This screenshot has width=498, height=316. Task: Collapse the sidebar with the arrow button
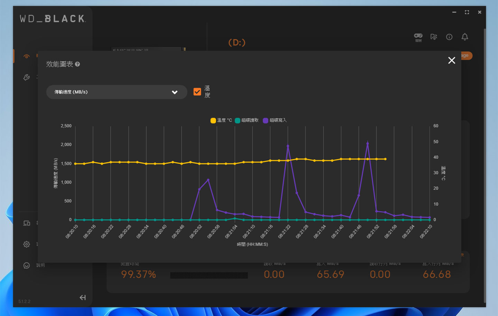pos(83,298)
